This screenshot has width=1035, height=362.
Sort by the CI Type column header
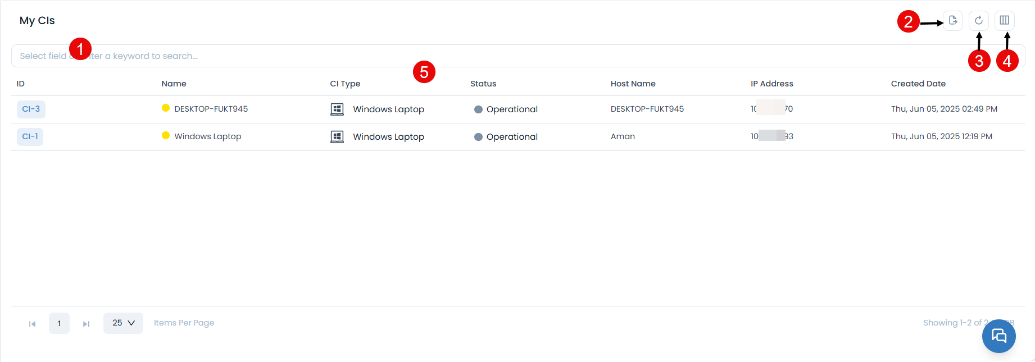tap(345, 84)
